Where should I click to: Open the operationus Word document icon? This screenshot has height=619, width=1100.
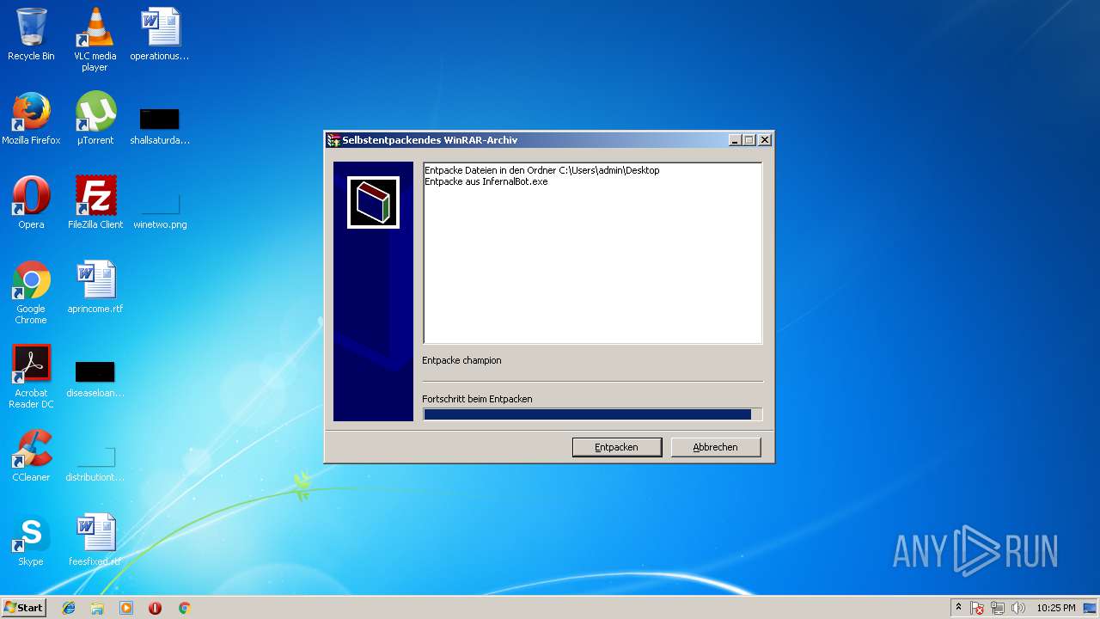pos(160,34)
